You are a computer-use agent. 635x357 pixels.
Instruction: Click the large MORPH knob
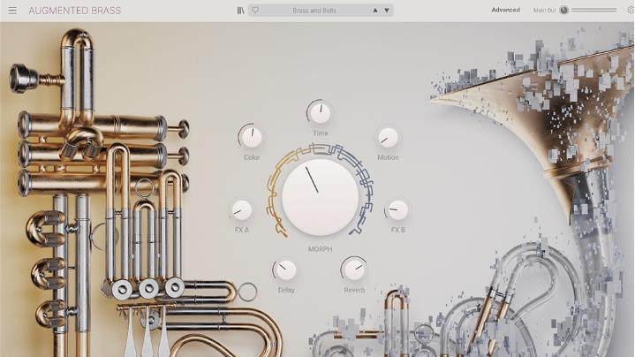(320, 197)
